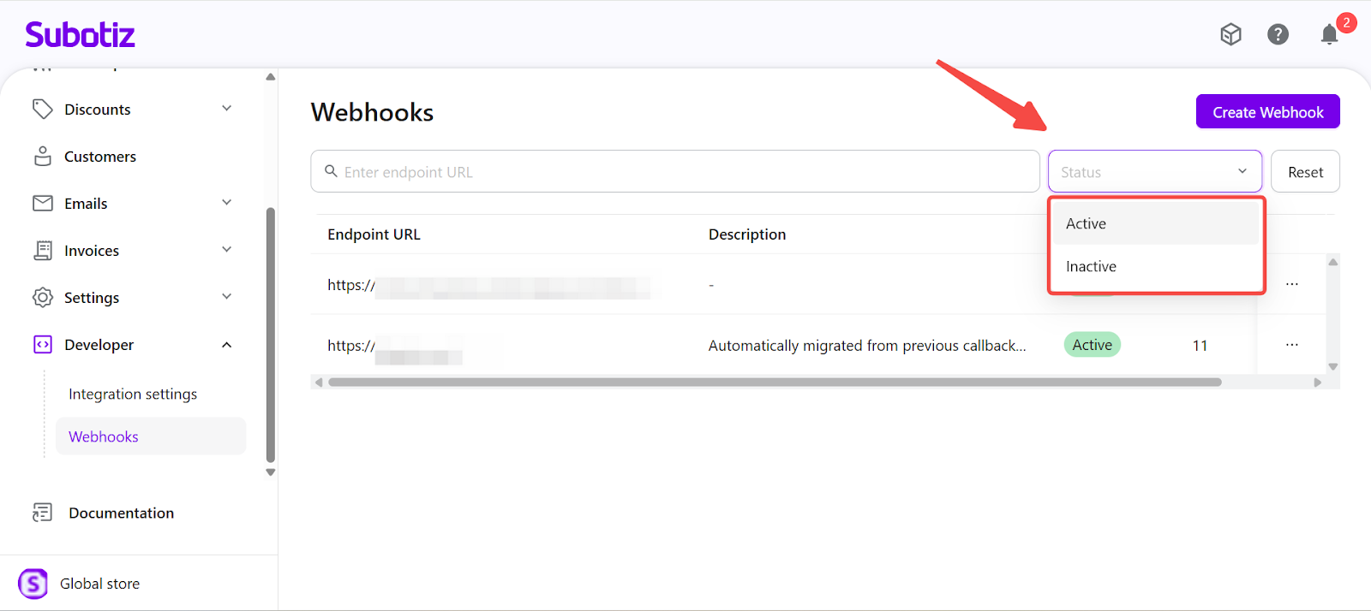This screenshot has height=611, width=1371.
Task: Click the Emails envelope icon
Action: pyautogui.click(x=43, y=204)
